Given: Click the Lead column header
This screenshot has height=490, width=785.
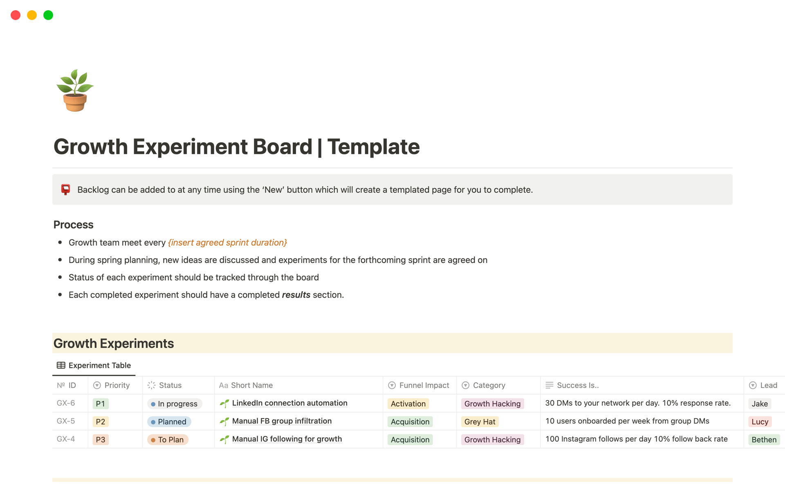Looking at the screenshot, I should tap(763, 385).
